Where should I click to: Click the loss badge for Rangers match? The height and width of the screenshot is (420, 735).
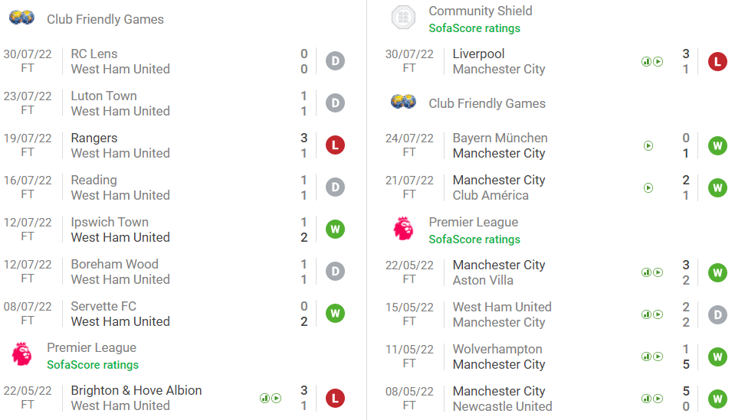tap(335, 145)
